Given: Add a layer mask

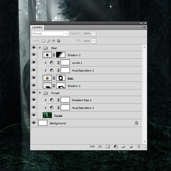Looking at the screenshot, I should (108, 146).
